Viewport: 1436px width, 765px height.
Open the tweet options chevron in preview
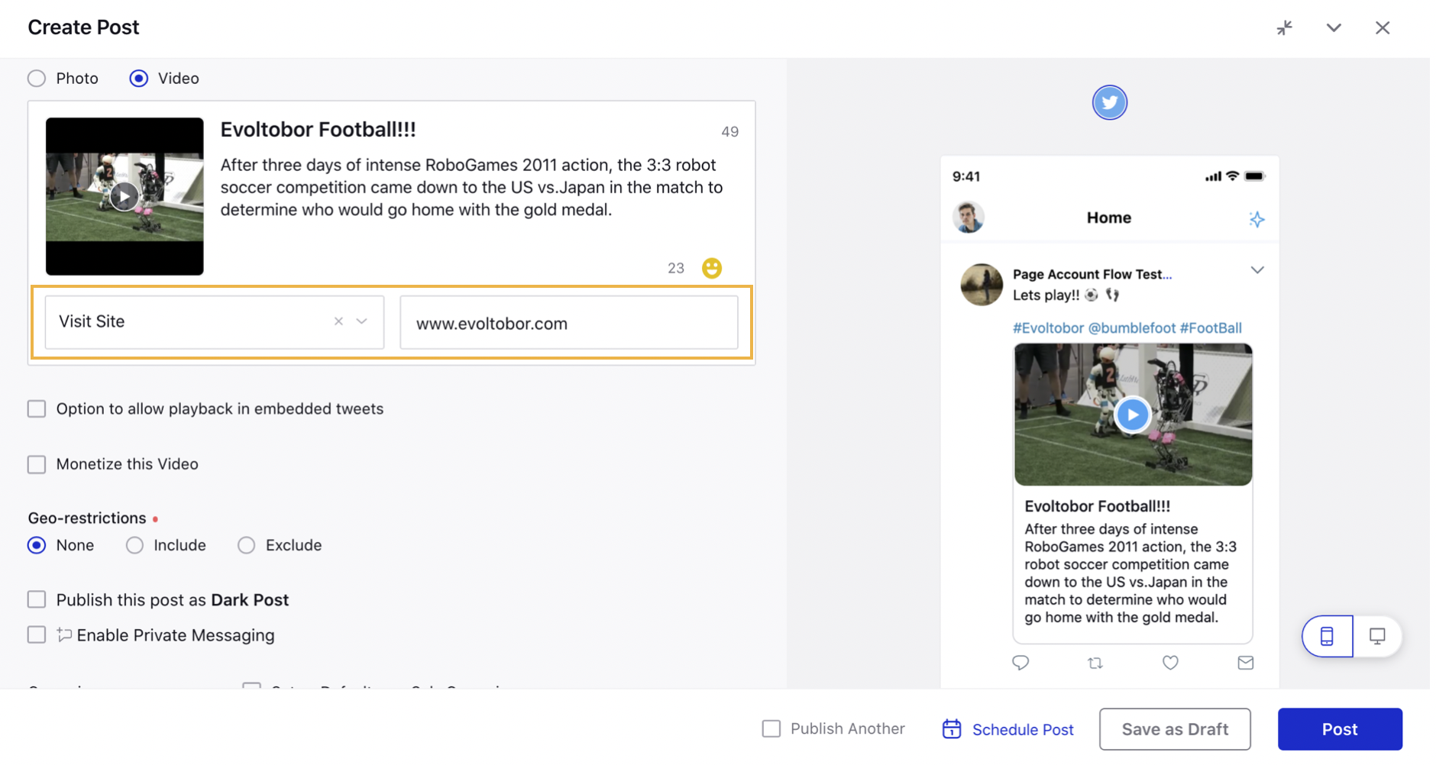(x=1257, y=270)
